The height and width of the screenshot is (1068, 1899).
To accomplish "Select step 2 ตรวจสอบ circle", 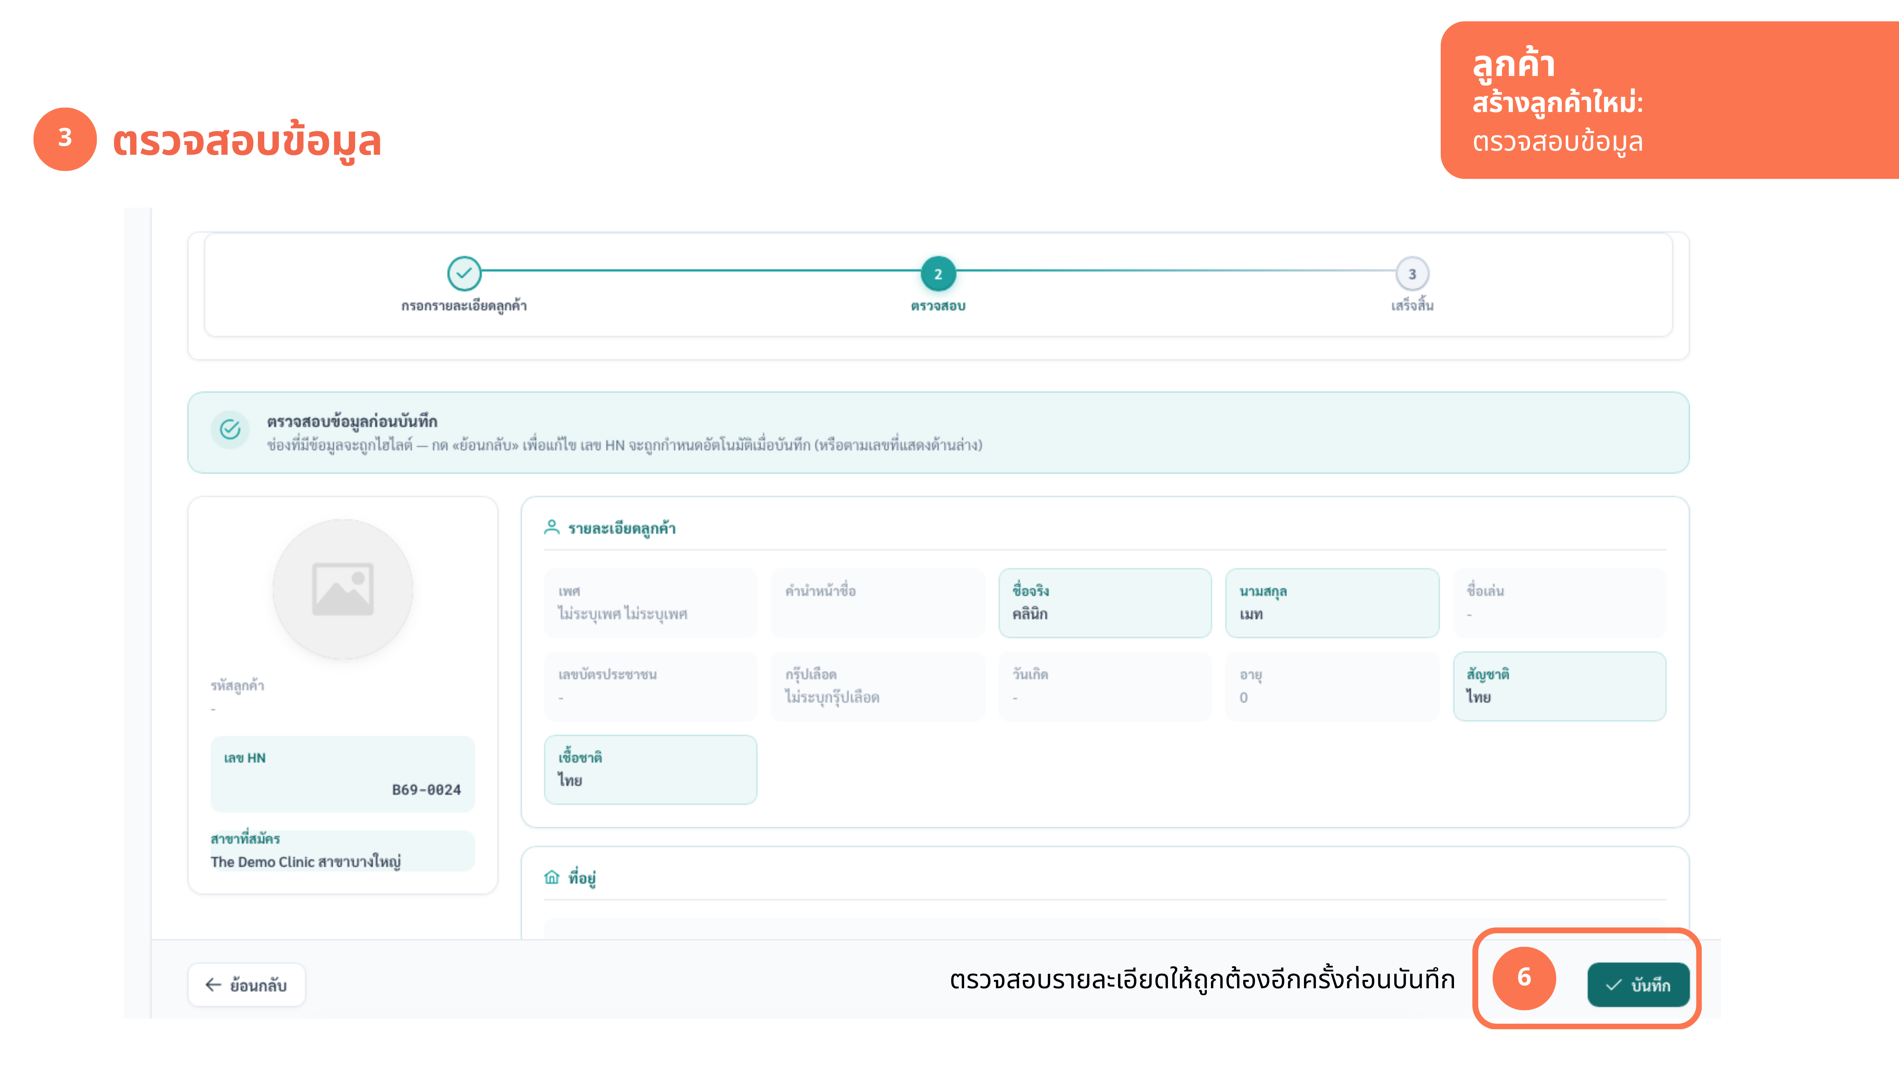I will click(938, 273).
